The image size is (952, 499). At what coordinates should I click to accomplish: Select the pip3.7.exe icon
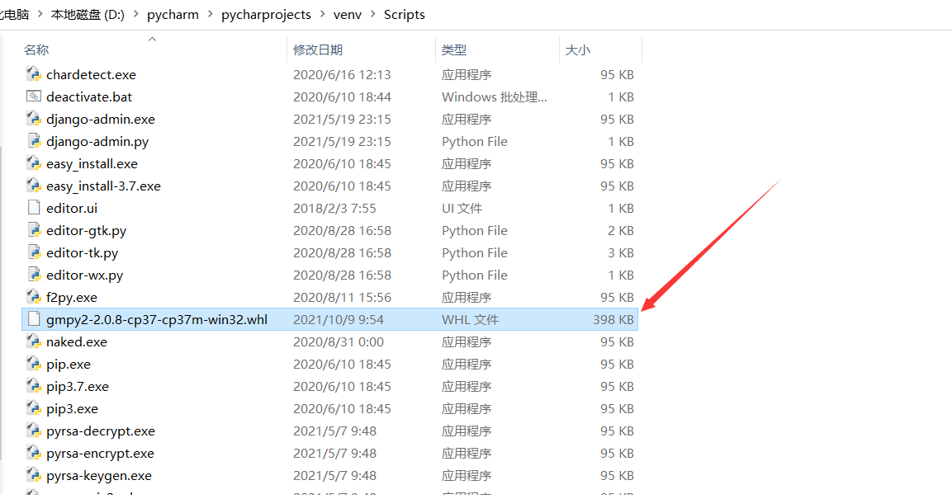[34, 386]
